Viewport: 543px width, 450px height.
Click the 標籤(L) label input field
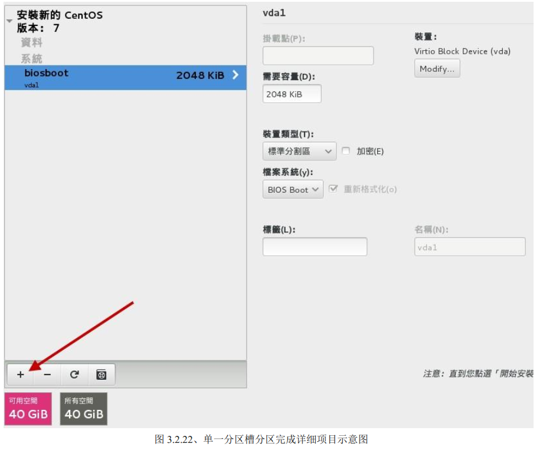point(315,247)
